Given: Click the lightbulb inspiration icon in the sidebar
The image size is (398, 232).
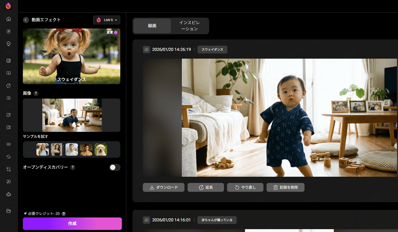Looking at the screenshot, I should coord(8,44).
